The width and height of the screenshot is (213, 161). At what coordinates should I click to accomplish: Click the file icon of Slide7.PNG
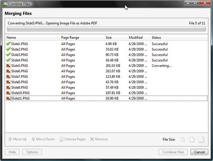click(9, 76)
